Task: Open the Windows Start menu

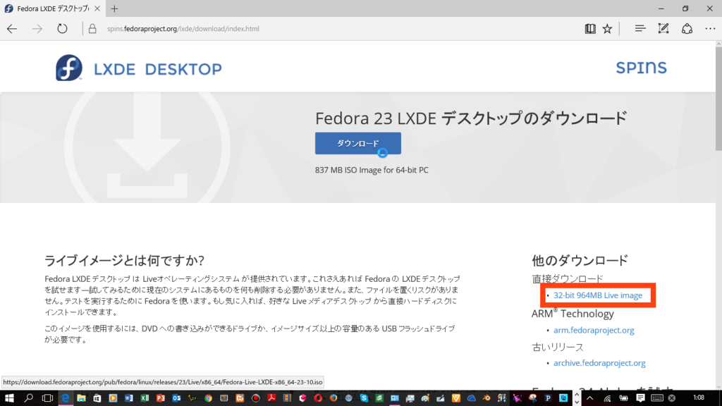Action: [x=9, y=398]
